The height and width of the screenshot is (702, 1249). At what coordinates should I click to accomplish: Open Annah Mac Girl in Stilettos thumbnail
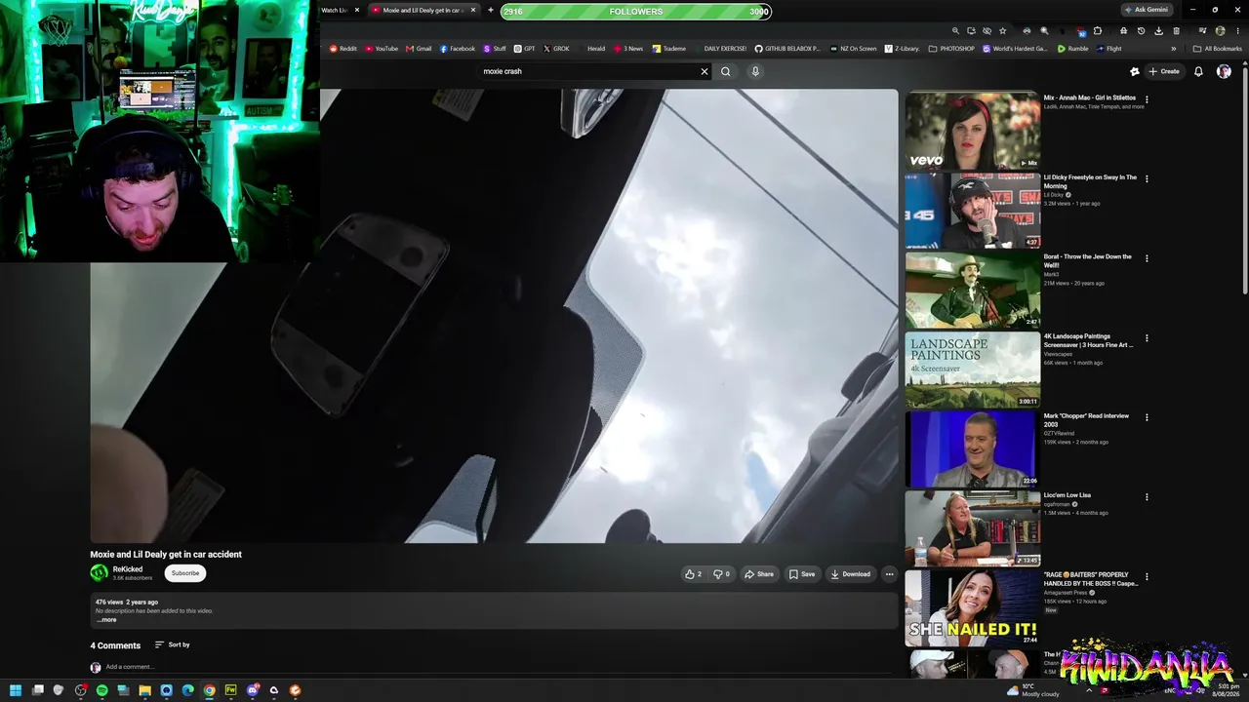click(x=973, y=131)
